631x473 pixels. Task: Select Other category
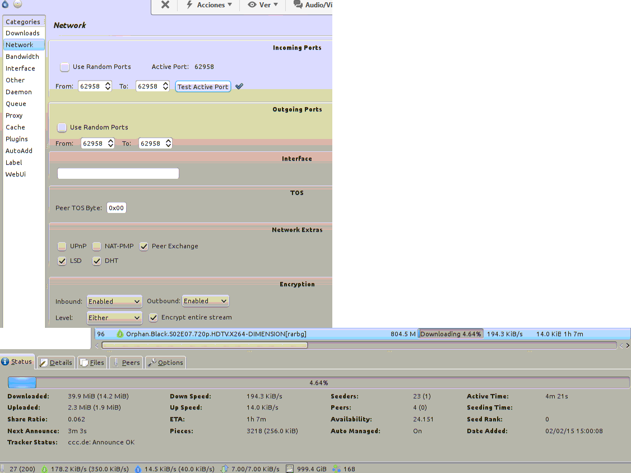[24, 80]
